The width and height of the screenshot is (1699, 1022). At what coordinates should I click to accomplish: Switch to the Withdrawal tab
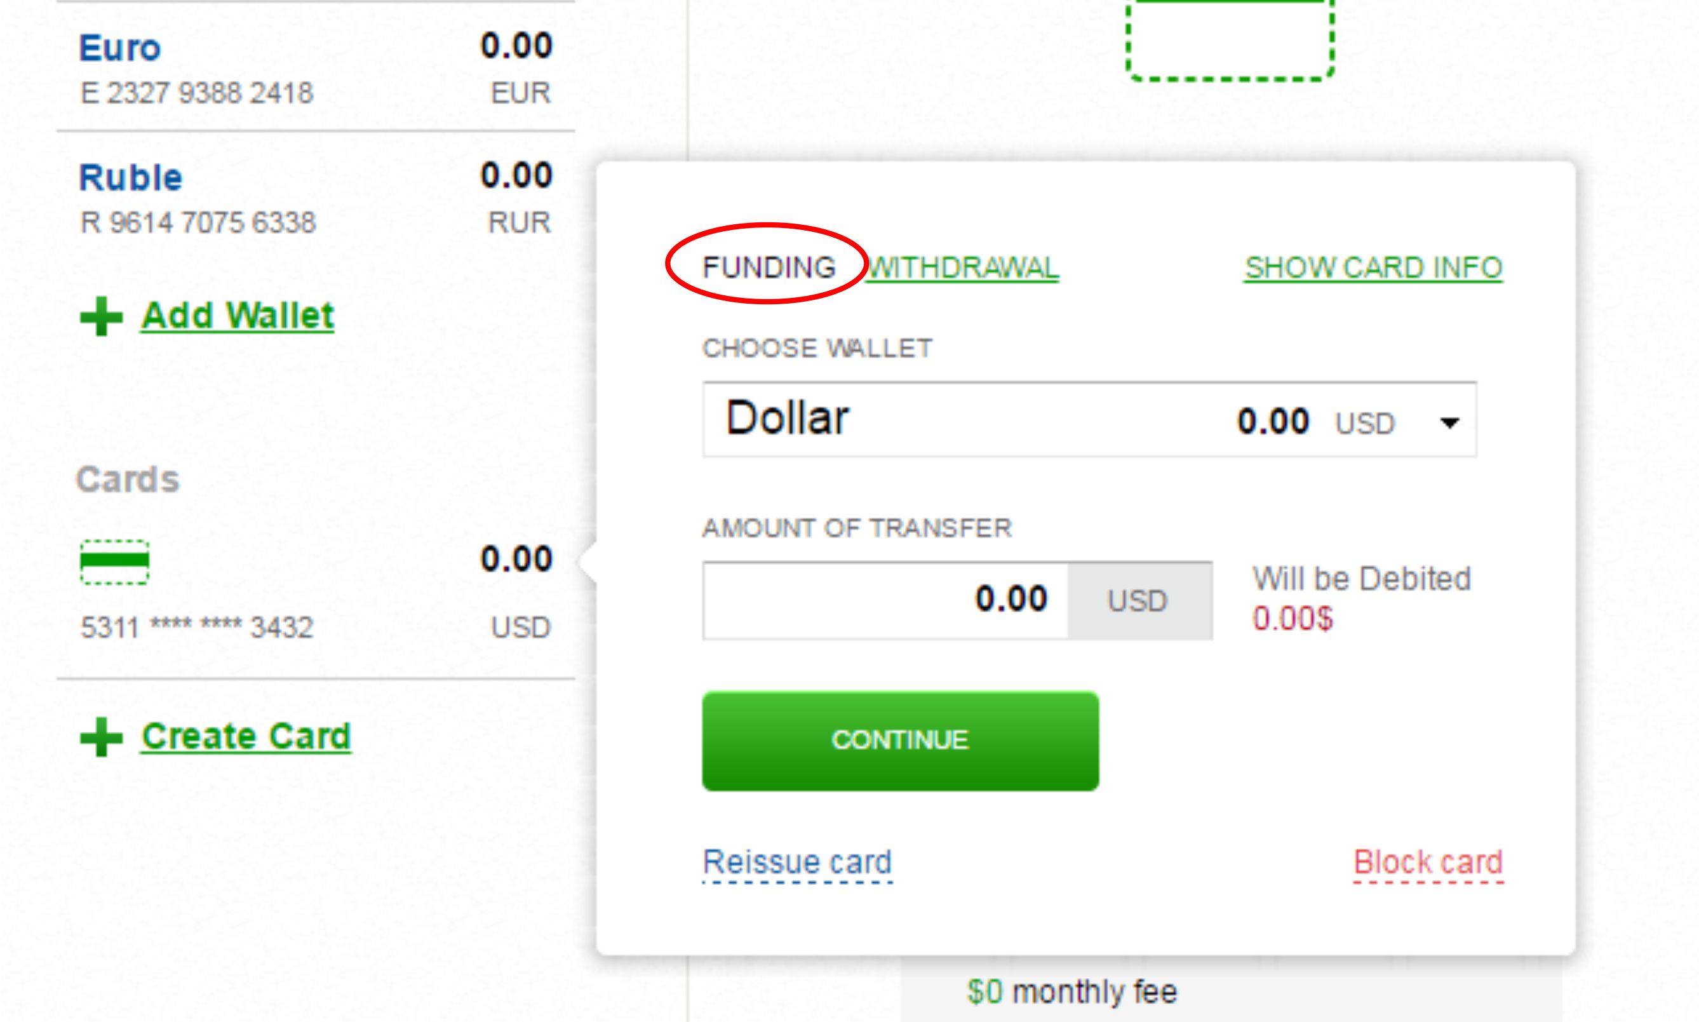[x=962, y=268]
